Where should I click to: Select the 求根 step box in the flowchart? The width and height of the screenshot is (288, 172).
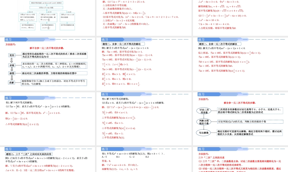[12, 66]
